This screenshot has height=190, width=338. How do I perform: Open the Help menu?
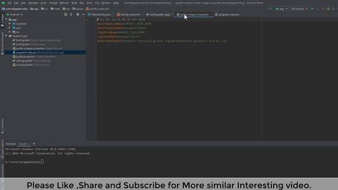click(116, 3)
